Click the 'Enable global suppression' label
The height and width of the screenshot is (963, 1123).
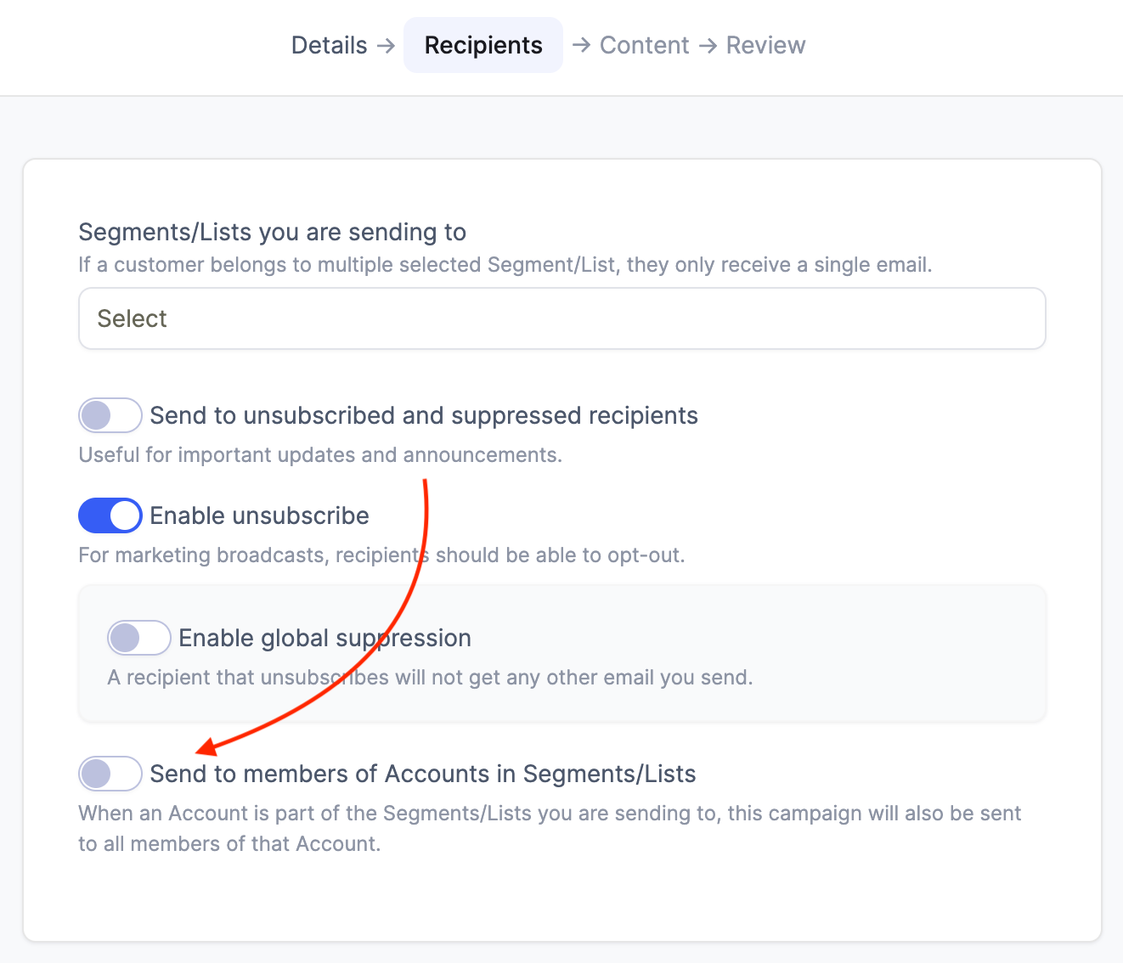[324, 638]
